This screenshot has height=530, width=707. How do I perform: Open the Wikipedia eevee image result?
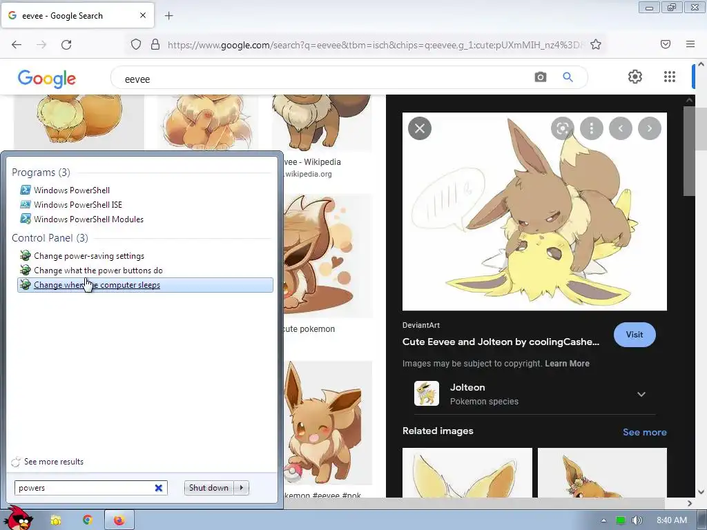click(x=322, y=123)
